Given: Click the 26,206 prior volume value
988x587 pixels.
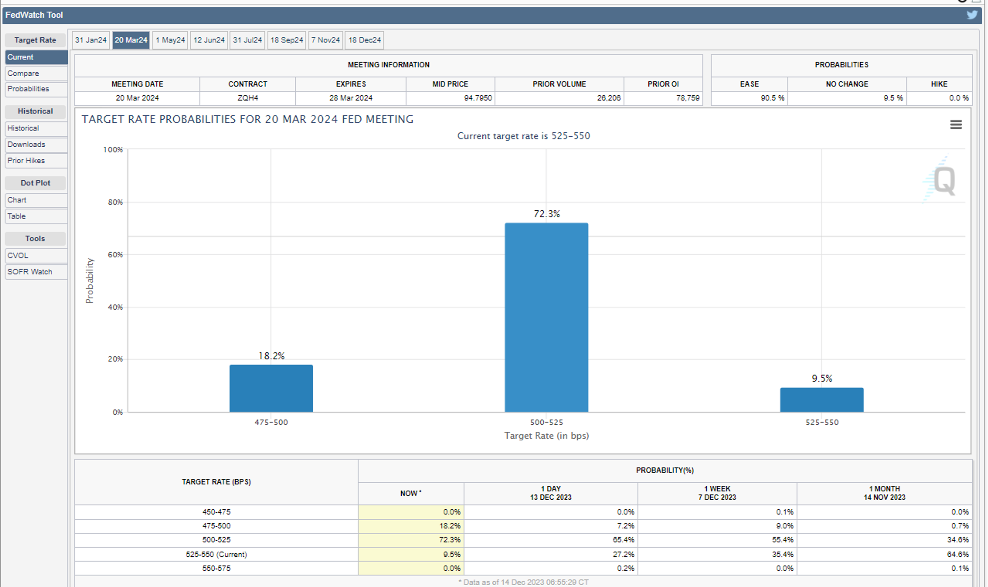Looking at the screenshot, I should tap(609, 98).
